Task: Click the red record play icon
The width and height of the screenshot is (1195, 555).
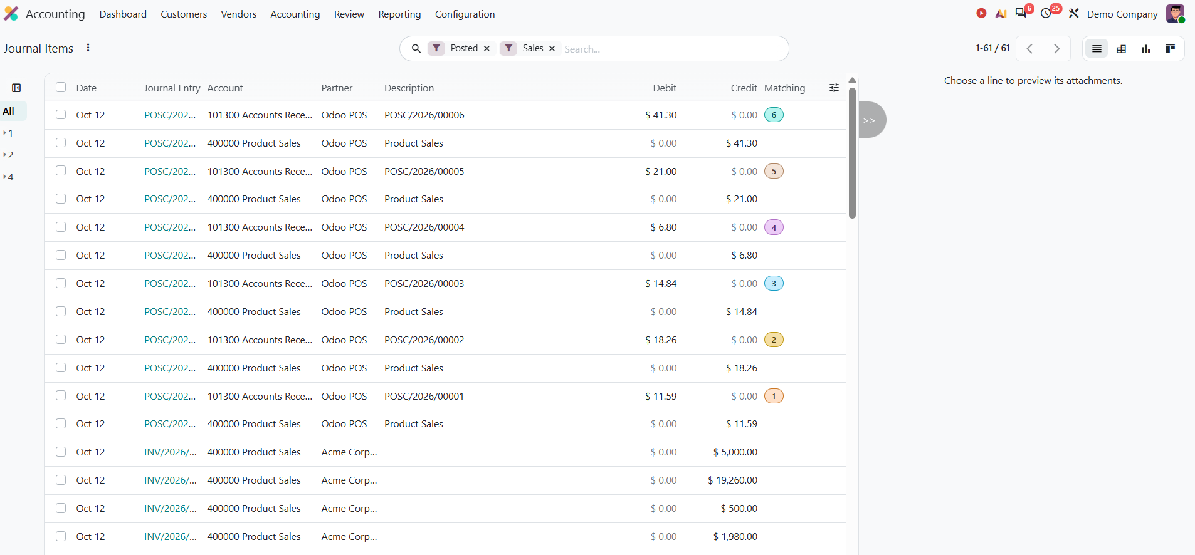Action: click(x=981, y=13)
